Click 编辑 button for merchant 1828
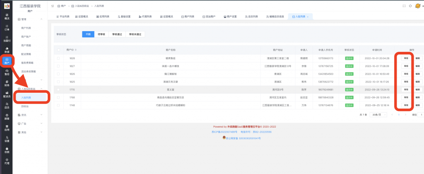This screenshot has height=174, width=424. pyautogui.click(x=417, y=58)
